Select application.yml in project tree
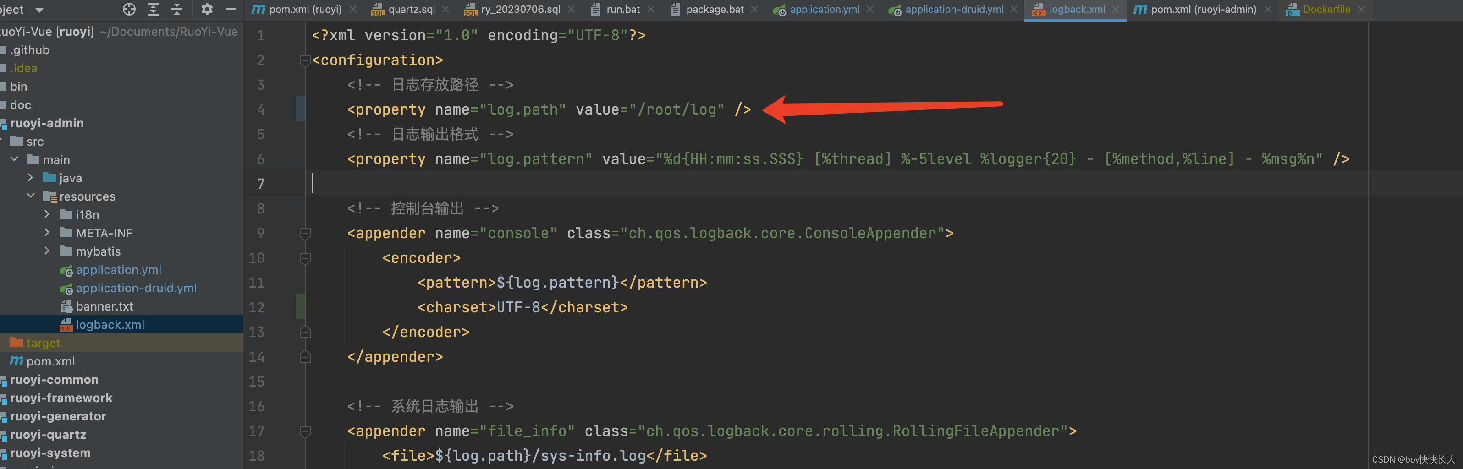 (x=118, y=270)
